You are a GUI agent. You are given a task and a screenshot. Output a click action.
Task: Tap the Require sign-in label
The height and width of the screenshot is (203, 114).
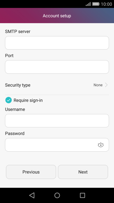28,100
